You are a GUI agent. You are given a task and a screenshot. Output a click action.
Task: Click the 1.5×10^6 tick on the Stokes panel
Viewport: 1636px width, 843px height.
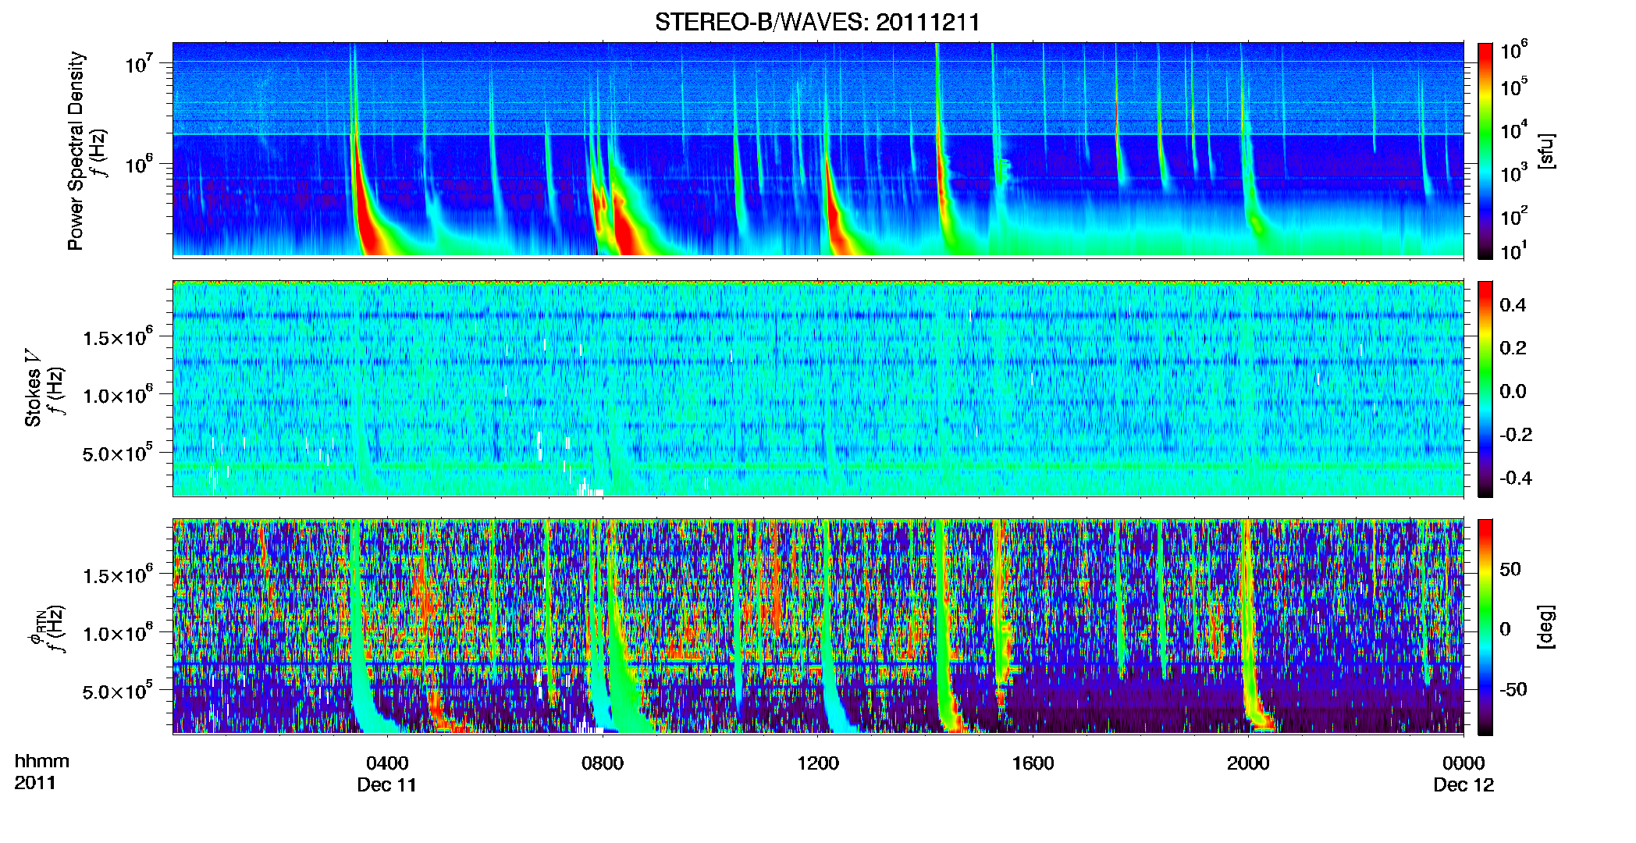(x=118, y=336)
